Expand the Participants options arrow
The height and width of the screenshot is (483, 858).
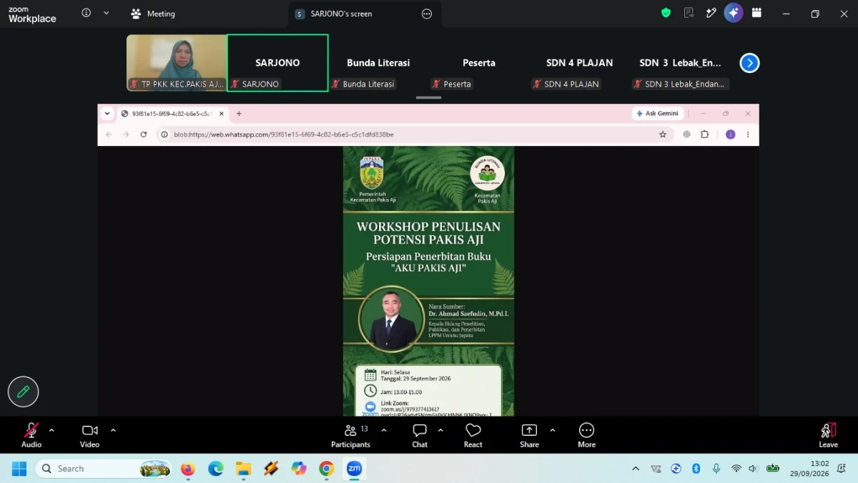[x=384, y=430]
